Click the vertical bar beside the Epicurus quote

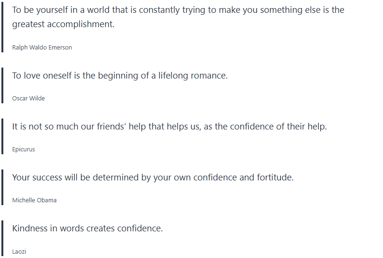pos(2,137)
